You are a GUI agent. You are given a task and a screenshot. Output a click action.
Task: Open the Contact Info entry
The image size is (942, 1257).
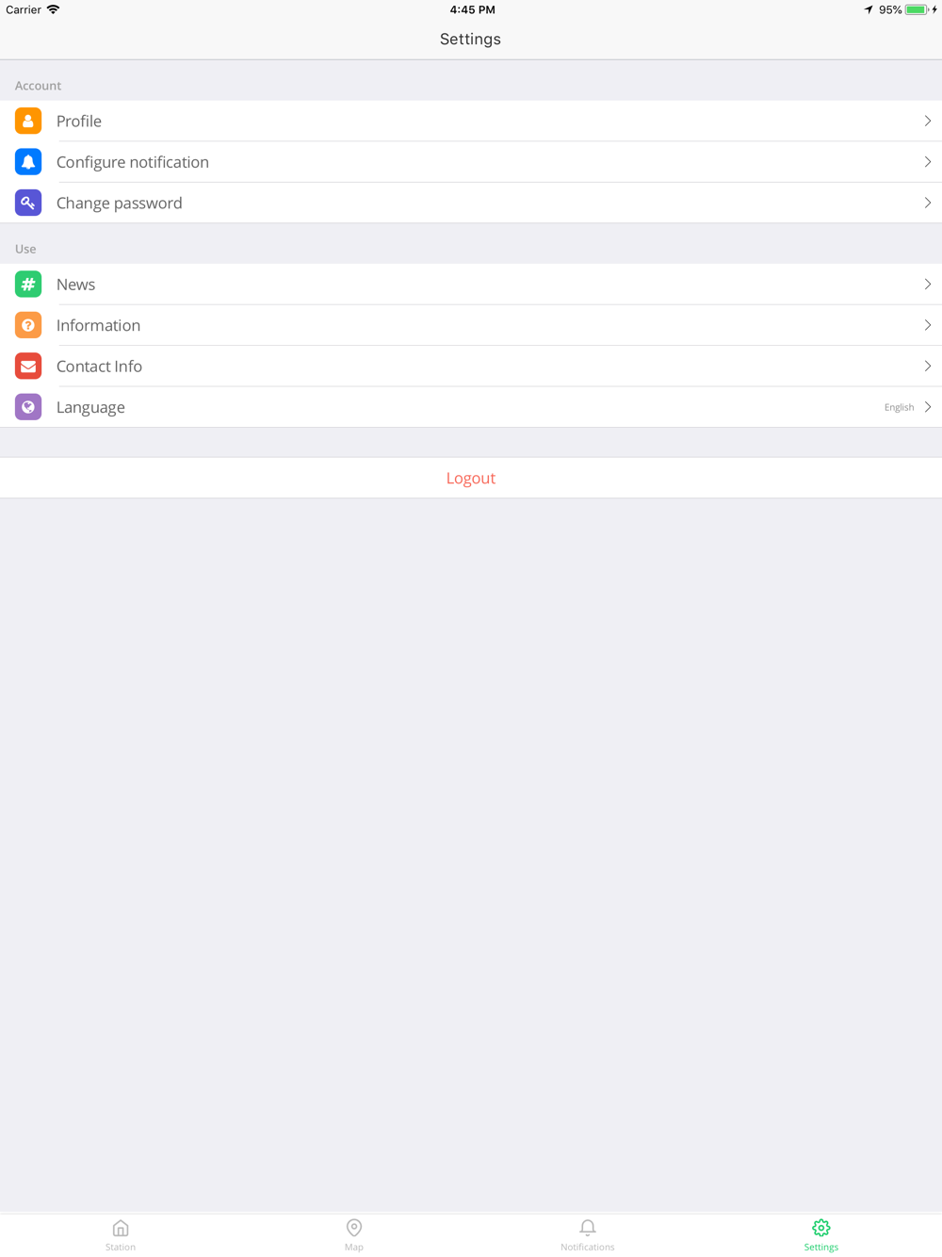coord(471,367)
